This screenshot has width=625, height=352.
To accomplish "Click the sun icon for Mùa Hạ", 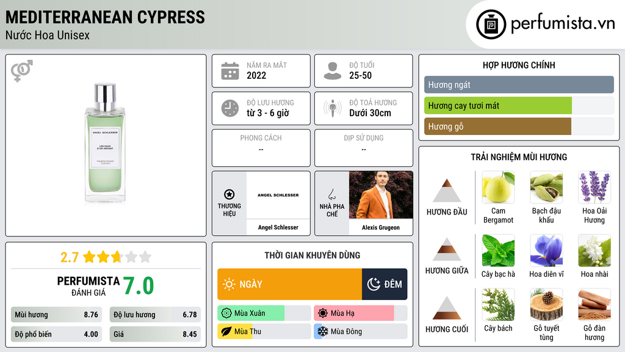I will 323,313.
